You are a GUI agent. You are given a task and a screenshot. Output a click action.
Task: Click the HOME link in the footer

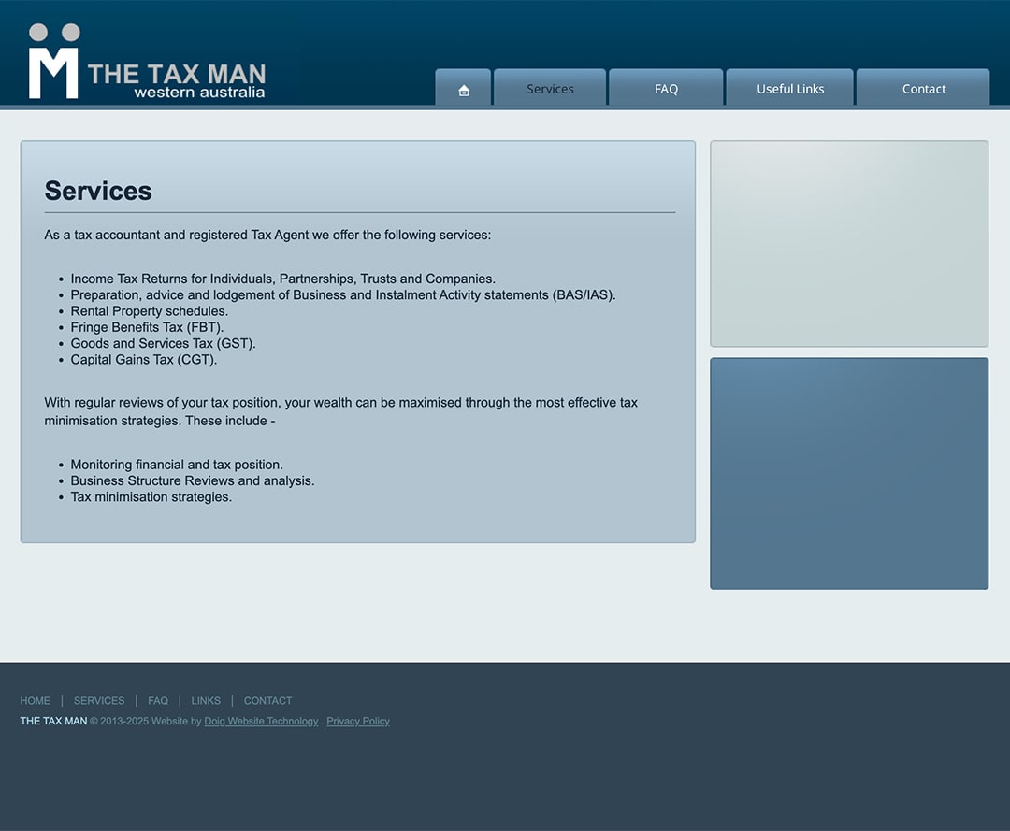click(35, 700)
